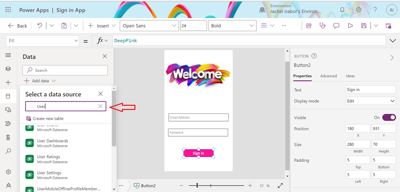Collapse the properties pane chevron
Screen dimensions: 400x192
point(392,58)
